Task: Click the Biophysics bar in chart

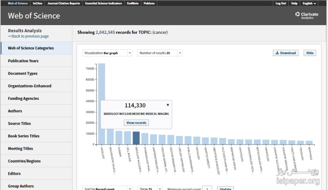Action: pyautogui.click(x=309, y=142)
